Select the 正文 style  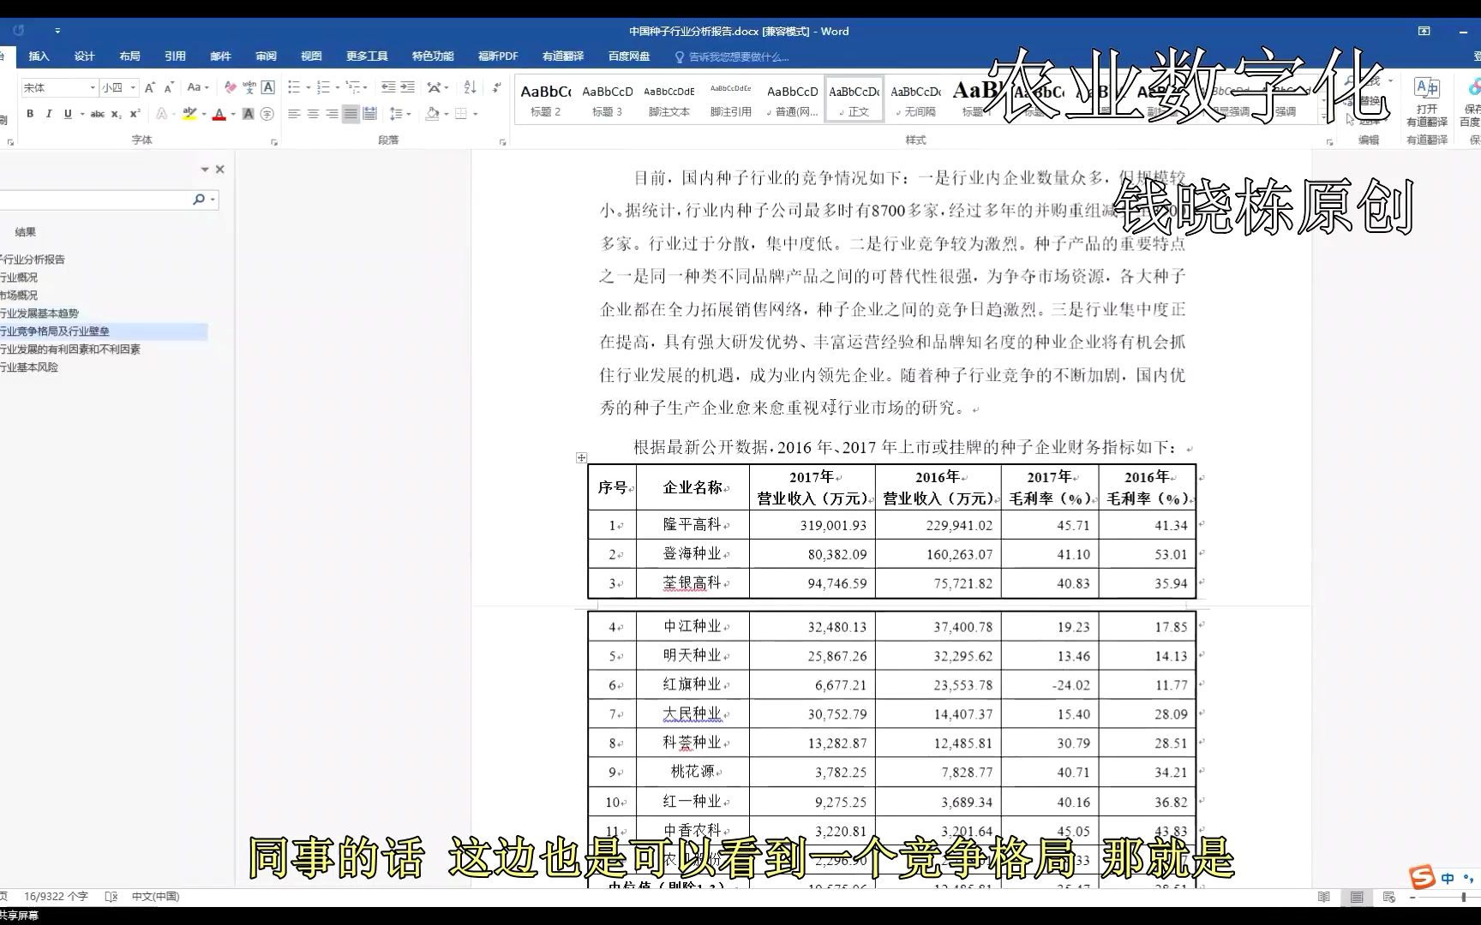[854, 100]
